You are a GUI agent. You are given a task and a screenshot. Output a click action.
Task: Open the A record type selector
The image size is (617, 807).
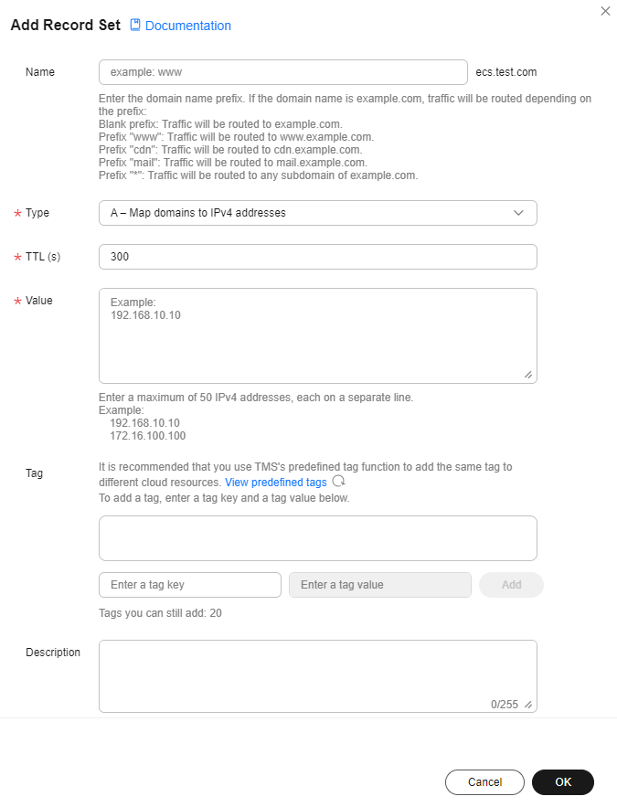coord(318,213)
